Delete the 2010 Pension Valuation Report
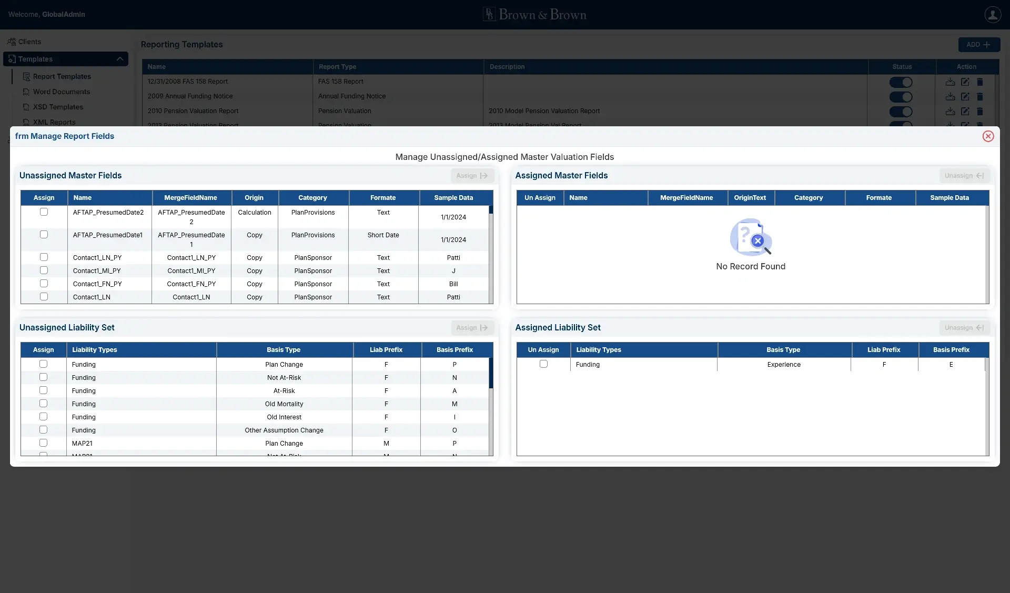This screenshot has width=1010, height=593. click(x=979, y=112)
